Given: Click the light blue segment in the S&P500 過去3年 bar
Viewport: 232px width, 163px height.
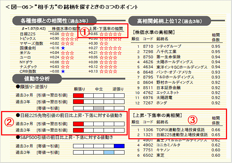Looking at the screenshot, I should click(x=109, y=152).
